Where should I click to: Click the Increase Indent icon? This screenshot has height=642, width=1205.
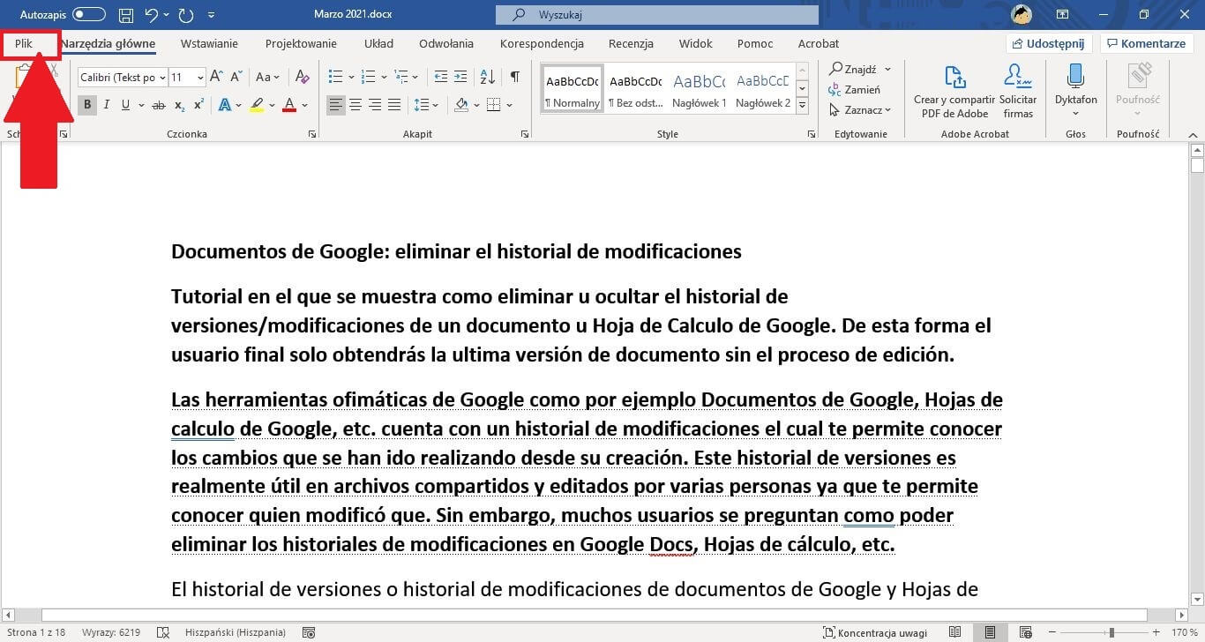pyautogui.click(x=461, y=78)
